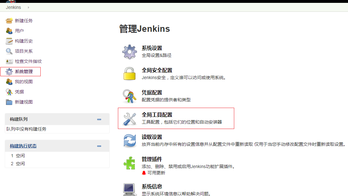Open 项目关系 sidebar link
The width and height of the screenshot is (348, 196).
[x=24, y=51]
